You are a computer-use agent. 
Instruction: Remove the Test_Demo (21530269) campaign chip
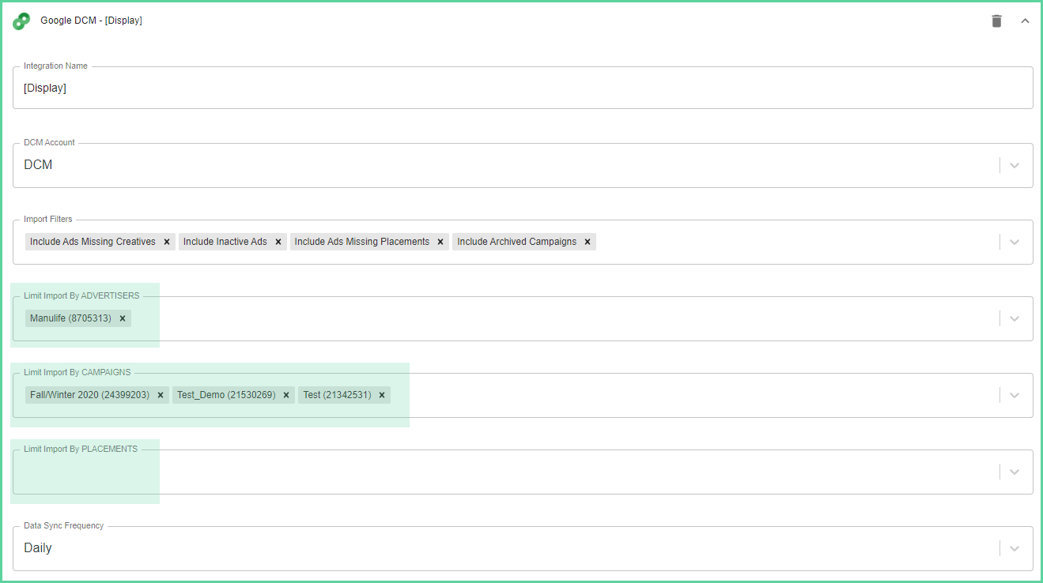click(x=286, y=395)
